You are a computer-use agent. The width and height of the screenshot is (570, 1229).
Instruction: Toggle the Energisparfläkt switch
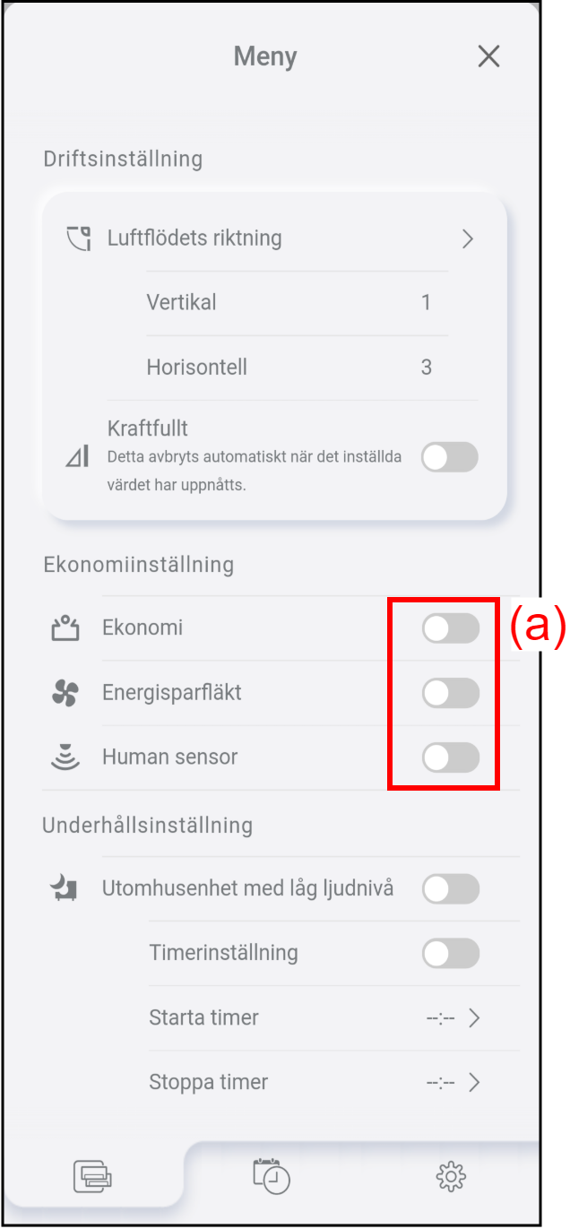450,693
